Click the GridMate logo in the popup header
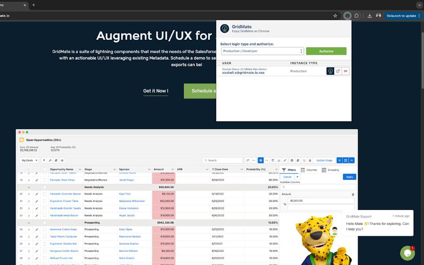The image size is (424, 265). coord(225,29)
